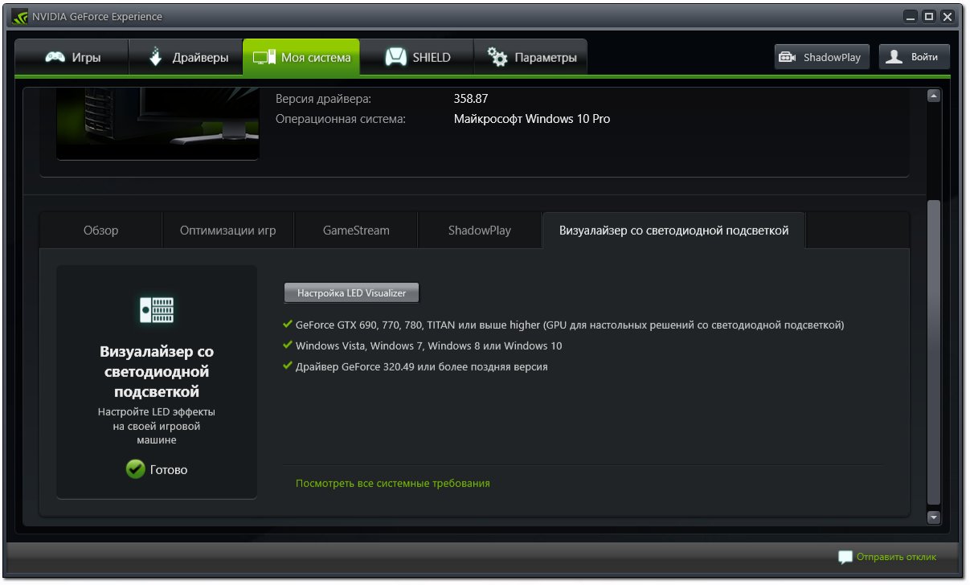Select the Моя система tab
The height and width of the screenshot is (585, 970).
point(301,58)
